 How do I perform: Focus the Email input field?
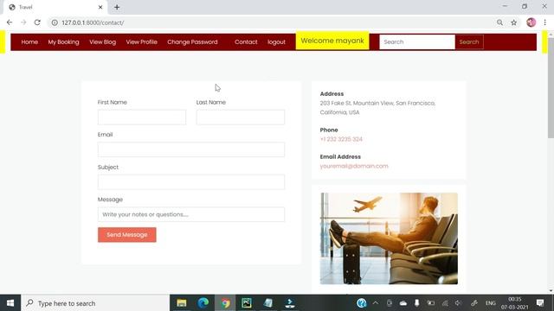pyautogui.click(x=191, y=149)
